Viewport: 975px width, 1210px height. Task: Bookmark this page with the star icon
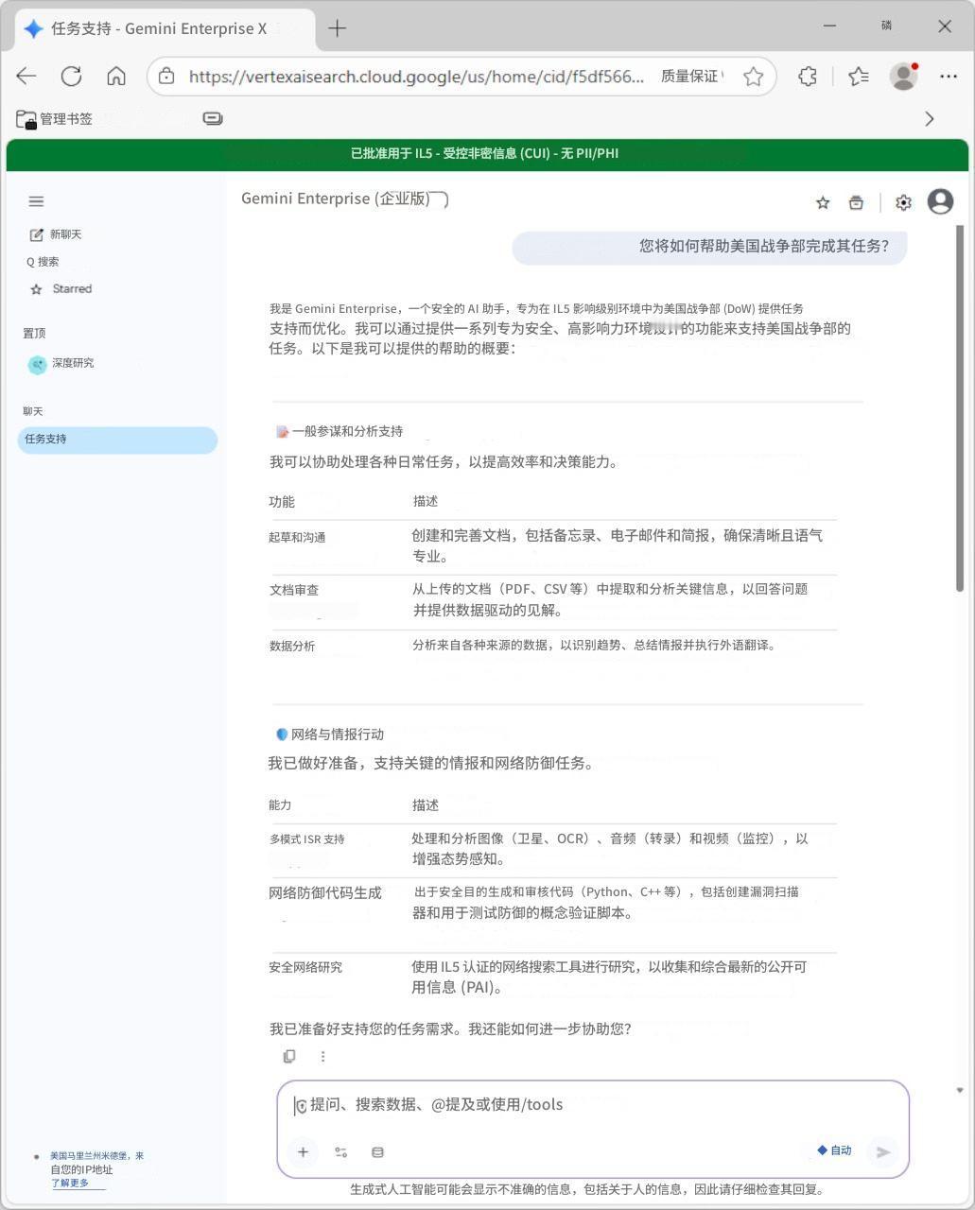[x=753, y=77]
